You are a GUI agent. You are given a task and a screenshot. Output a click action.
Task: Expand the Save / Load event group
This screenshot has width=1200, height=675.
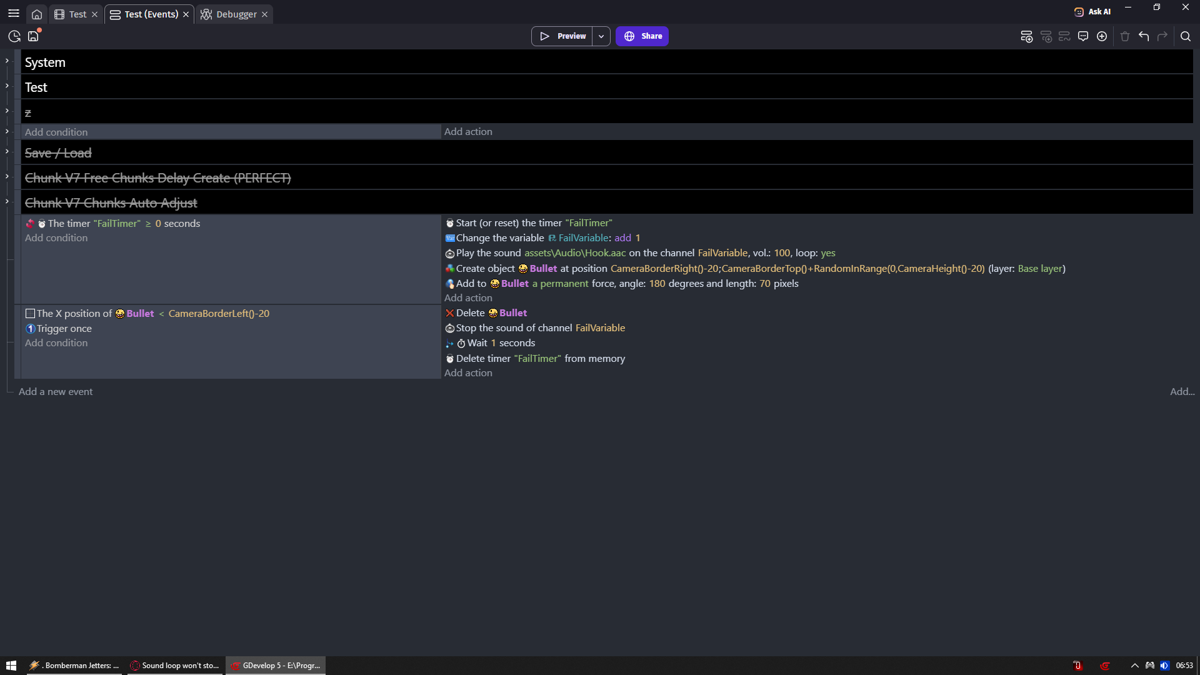click(7, 151)
